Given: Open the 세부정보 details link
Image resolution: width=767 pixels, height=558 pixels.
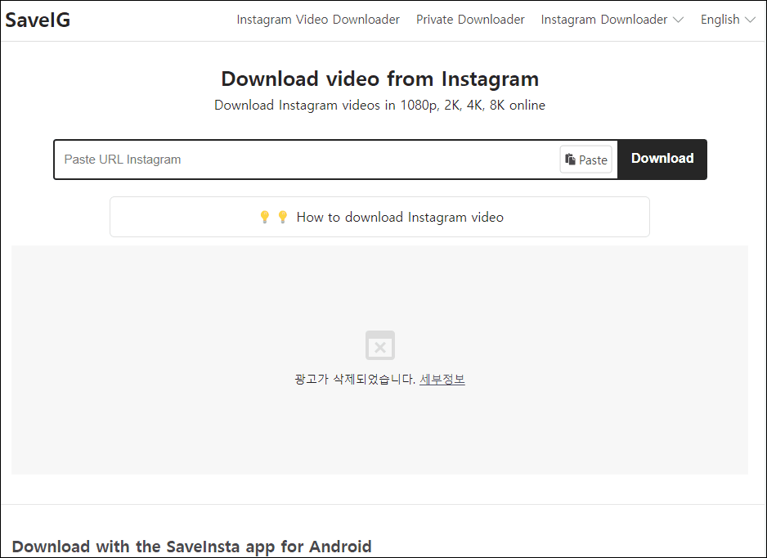Looking at the screenshot, I should (x=442, y=380).
